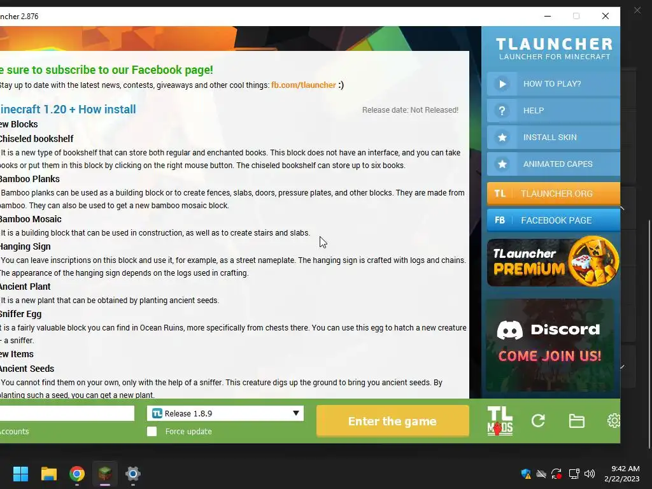Open the Discord Come Join Us banner
The image size is (652, 489).
pyautogui.click(x=549, y=345)
